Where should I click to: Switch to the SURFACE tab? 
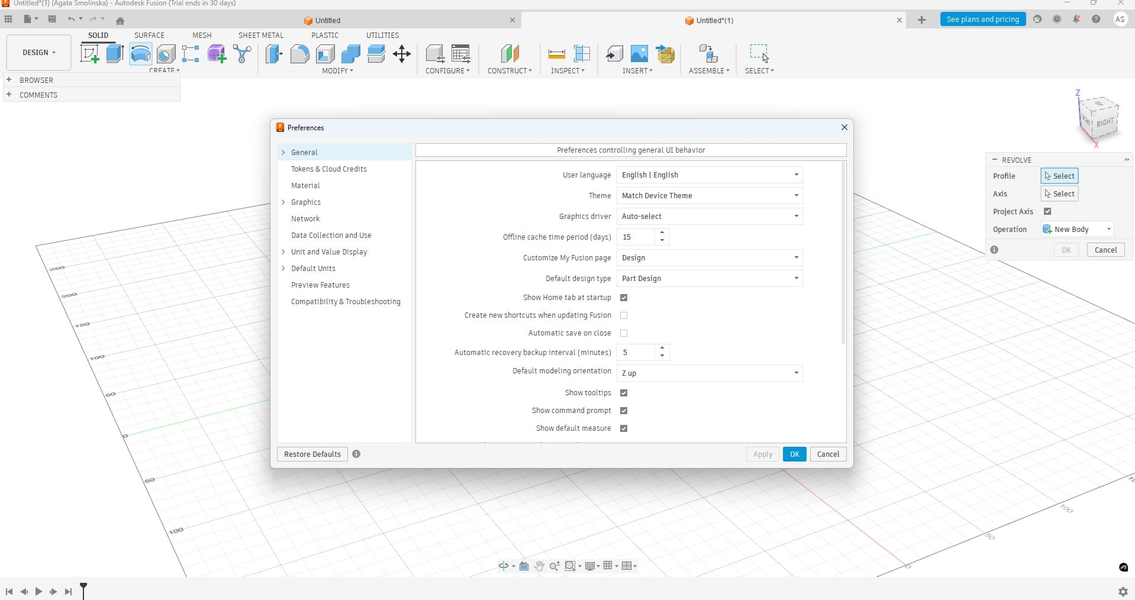(149, 36)
